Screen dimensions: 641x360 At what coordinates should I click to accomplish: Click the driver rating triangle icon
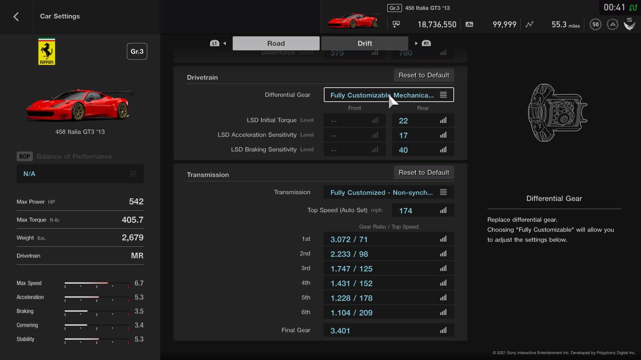(x=612, y=24)
